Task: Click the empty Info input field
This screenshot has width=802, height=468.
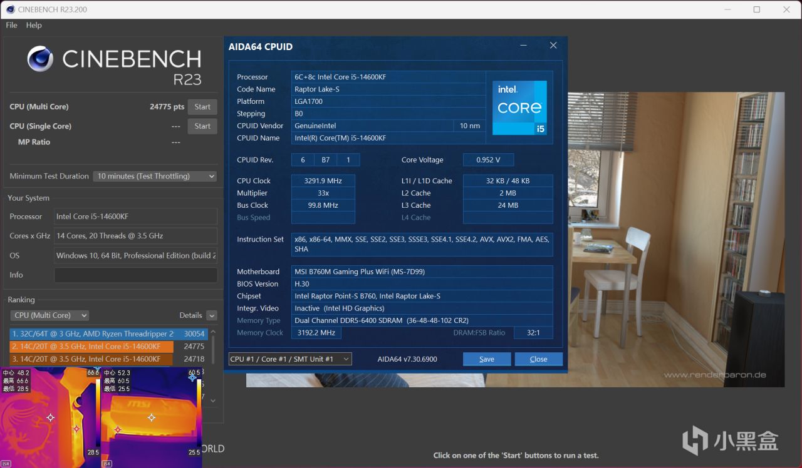Action: pyautogui.click(x=135, y=275)
